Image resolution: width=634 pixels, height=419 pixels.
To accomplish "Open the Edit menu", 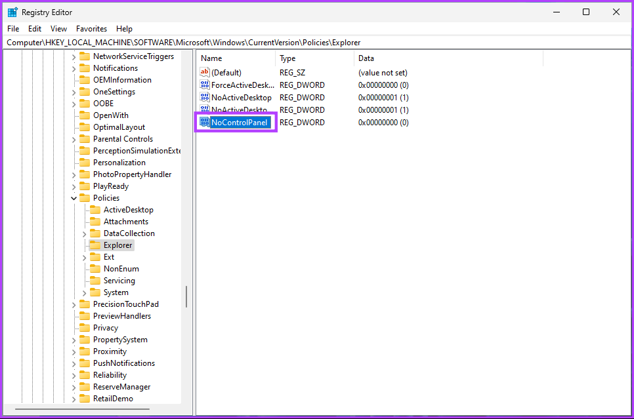I will (x=34, y=29).
